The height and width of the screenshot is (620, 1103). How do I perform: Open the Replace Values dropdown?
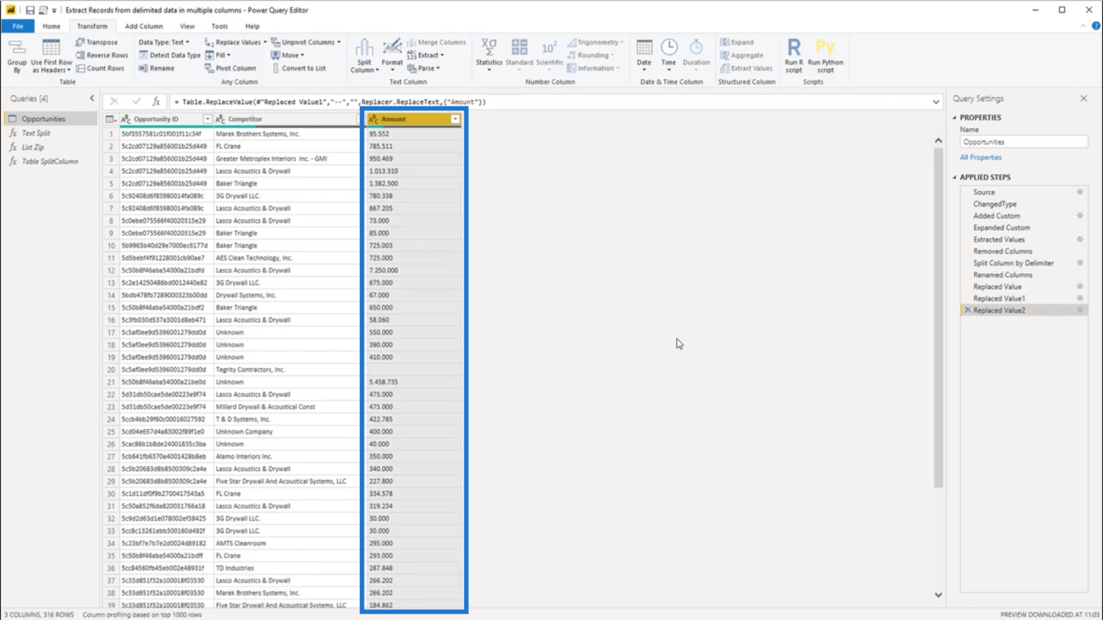click(265, 42)
